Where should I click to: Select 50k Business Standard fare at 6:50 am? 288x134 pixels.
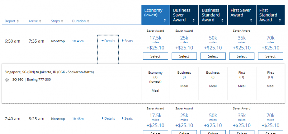coord(213,56)
